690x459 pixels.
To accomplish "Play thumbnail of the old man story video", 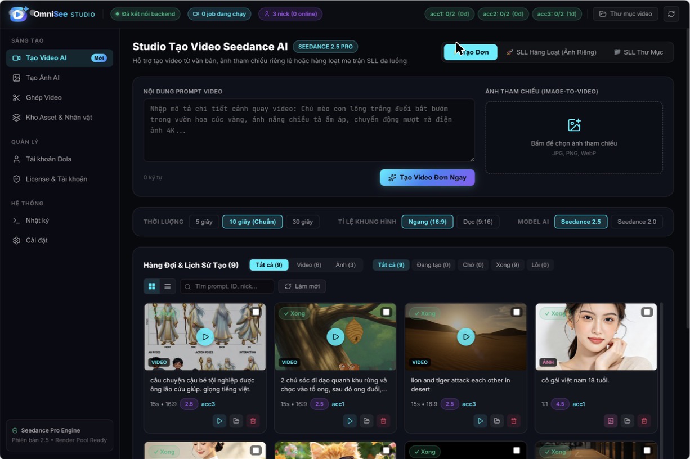I will 205,337.
